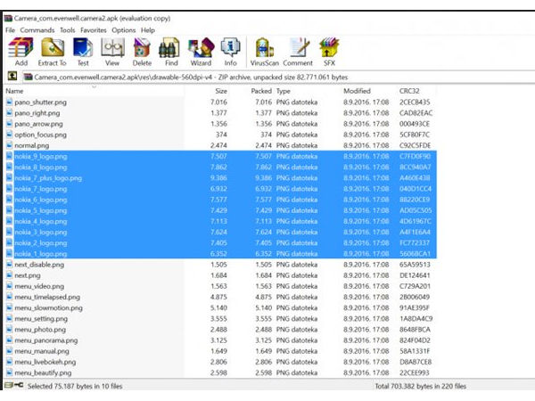Image resolution: width=535 pixels, height=401 pixels.
Task: Click the menu_beautify.png file icon
Action: [x=10, y=372]
